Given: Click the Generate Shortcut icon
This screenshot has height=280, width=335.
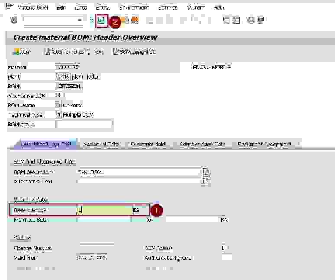Looking at the screenshot, I should coord(236,20).
